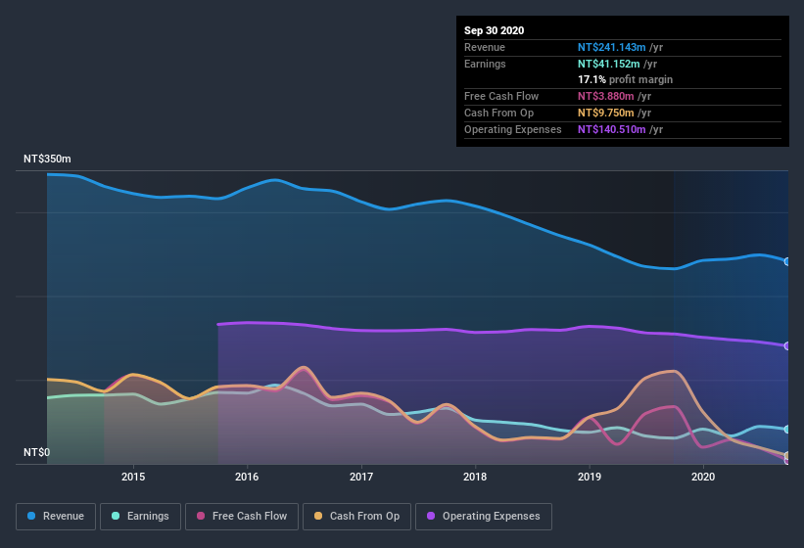804x548 pixels.
Task: Click the Cash From Op endpoint marker
Action: tap(787, 455)
